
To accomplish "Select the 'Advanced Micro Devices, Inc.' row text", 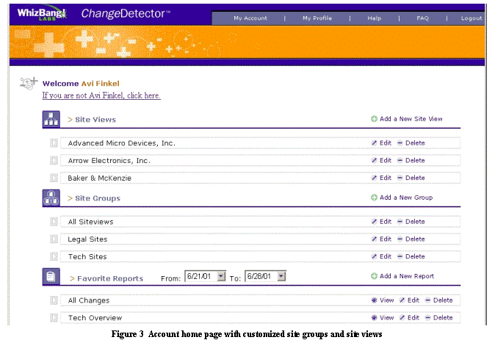I will tap(121, 143).
